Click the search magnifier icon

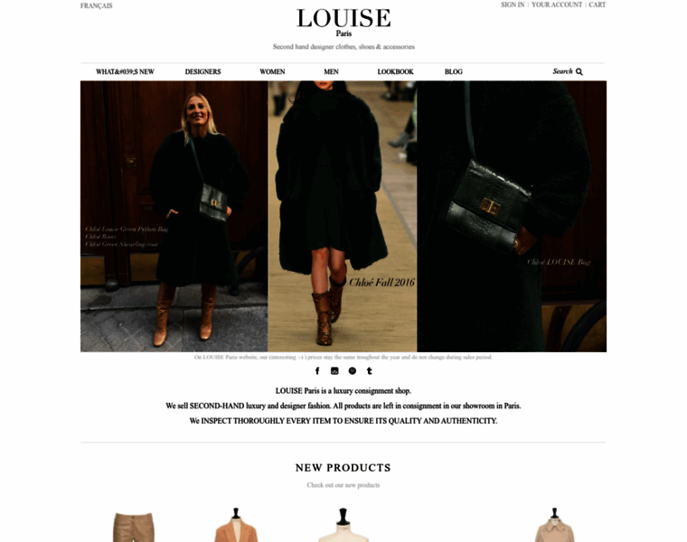click(x=579, y=71)
